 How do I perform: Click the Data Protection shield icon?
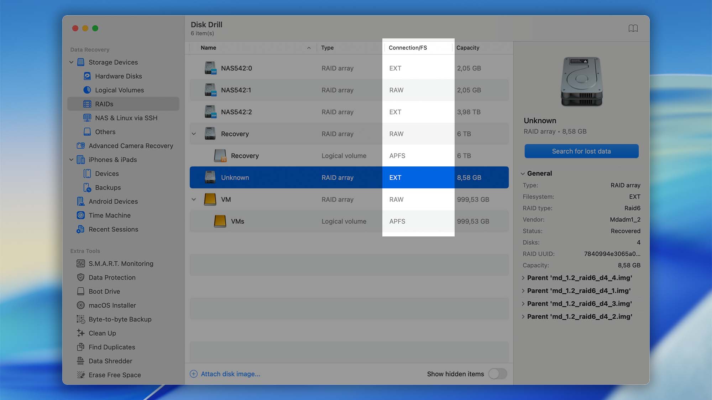[x=81, y=277]
